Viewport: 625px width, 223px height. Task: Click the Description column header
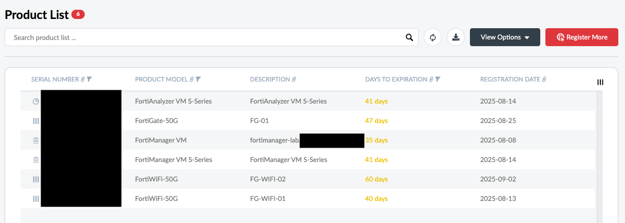[x=270, y=79]
